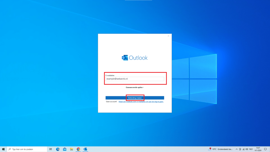Open network settings from system tray
The image size is (270, 152).
(244, 149)
